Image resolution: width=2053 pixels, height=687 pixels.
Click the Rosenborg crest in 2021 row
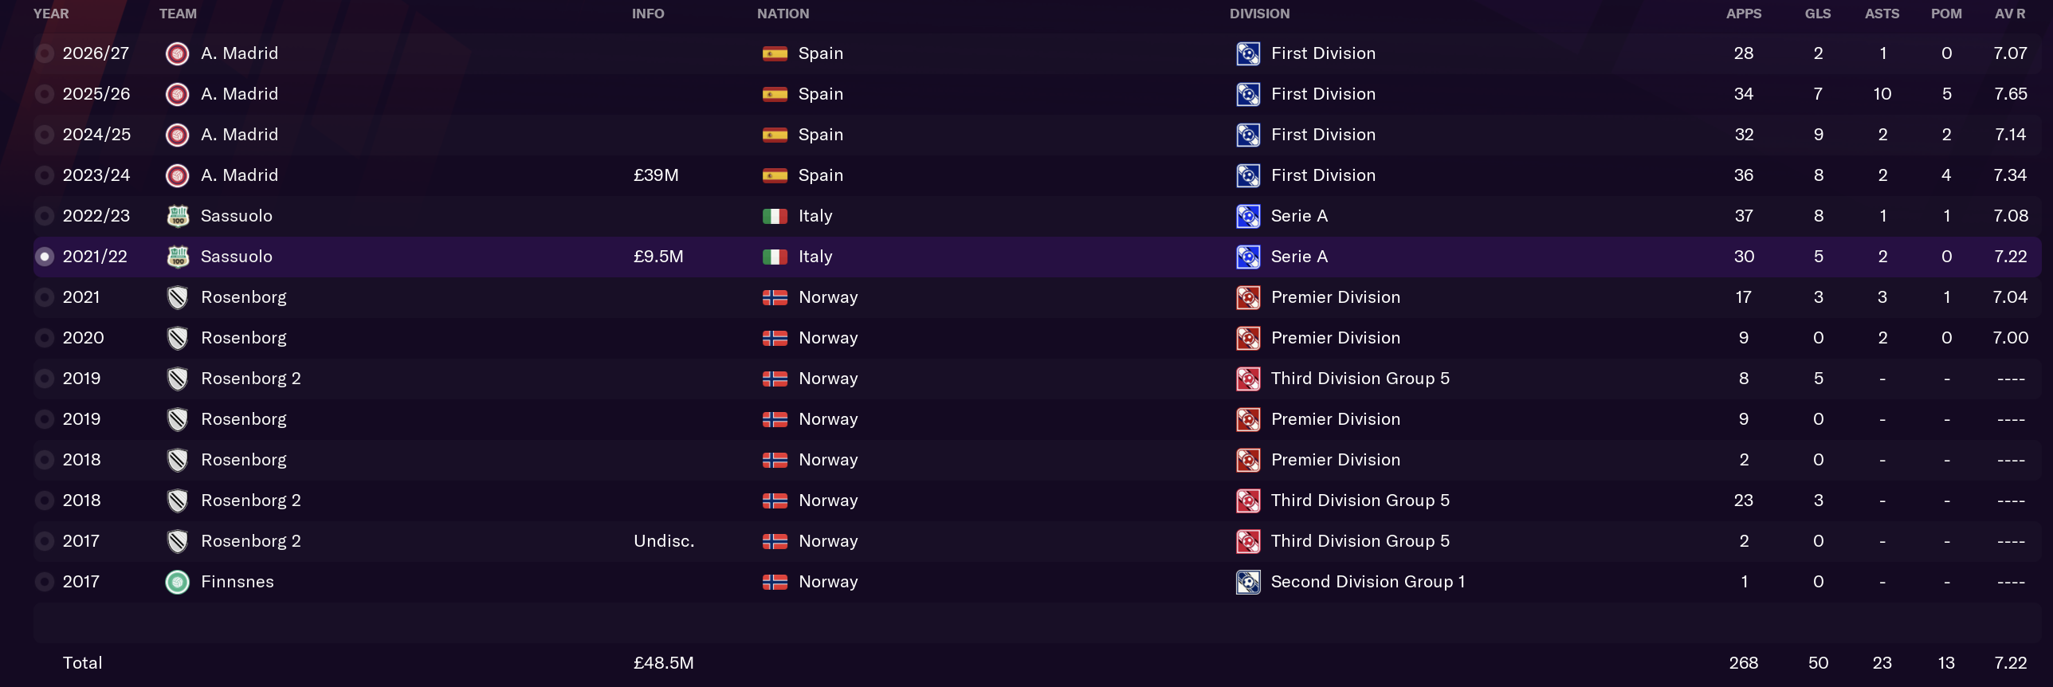[177, 297]
